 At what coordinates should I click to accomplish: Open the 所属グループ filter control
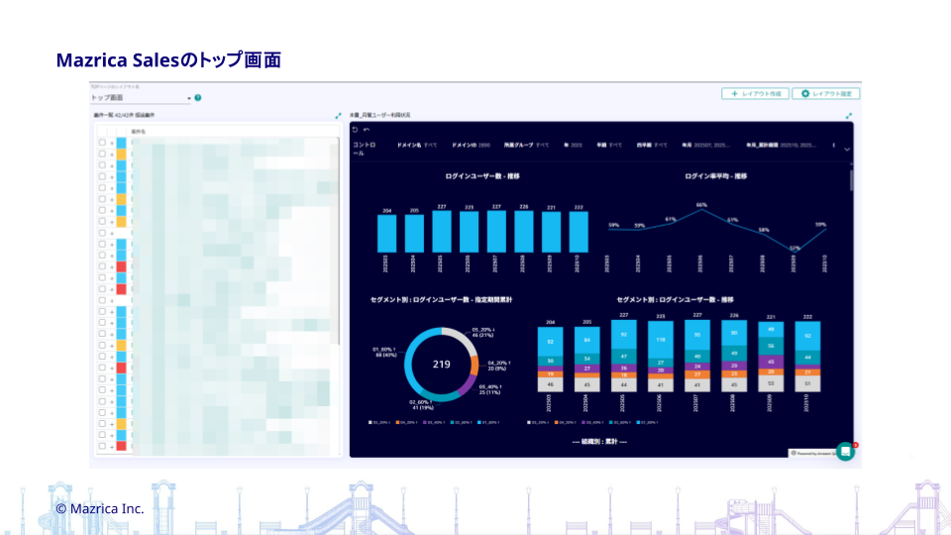pyautogui.click(x=526, y=145)
